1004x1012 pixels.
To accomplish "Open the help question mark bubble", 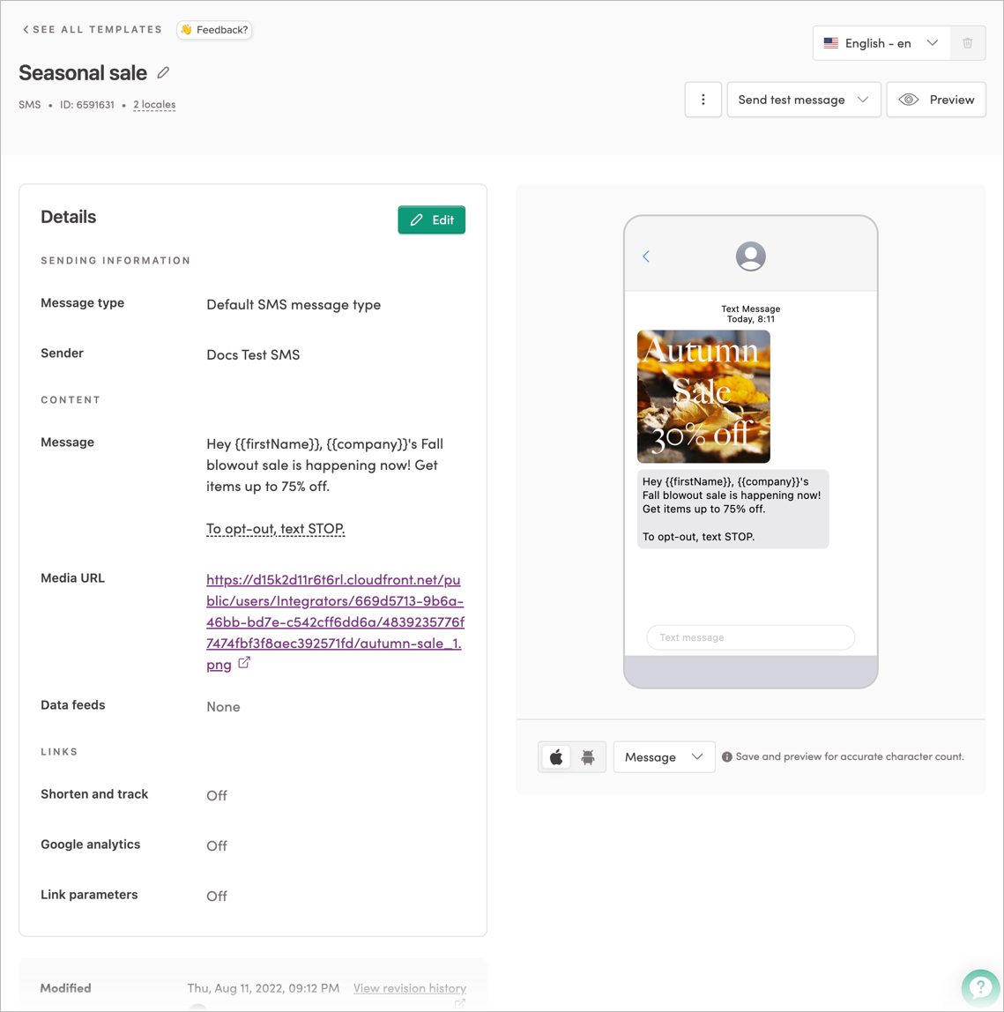I will coord(980,986).
